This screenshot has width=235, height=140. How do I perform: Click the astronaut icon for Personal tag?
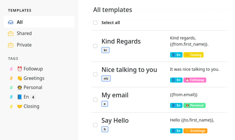pyautogui.click(x=20, y=87)
